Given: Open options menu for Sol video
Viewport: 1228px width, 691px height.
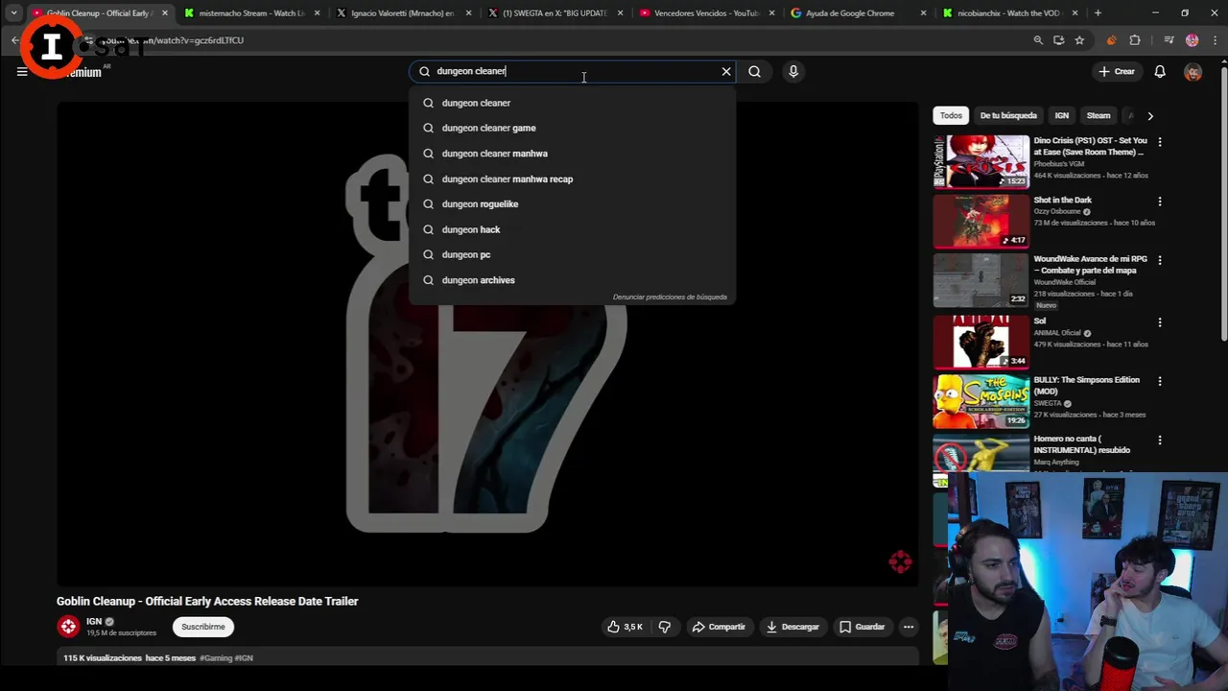Looking at the screenshot, I should pyautogui.click(x=1160, y=322).
